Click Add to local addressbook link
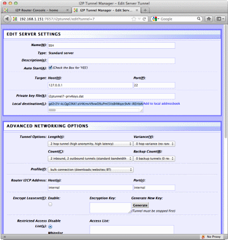228x240 pixels. point(161,104)
